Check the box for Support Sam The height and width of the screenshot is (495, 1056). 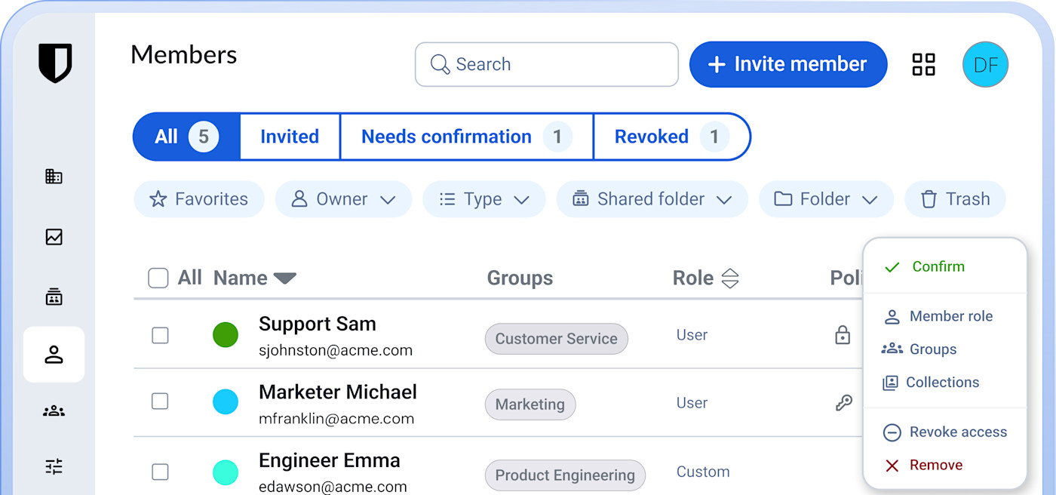coord(160,335)
